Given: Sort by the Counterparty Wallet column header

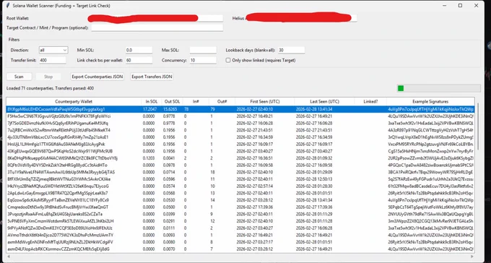Looking at the screenshot, I should click(74, 102).
